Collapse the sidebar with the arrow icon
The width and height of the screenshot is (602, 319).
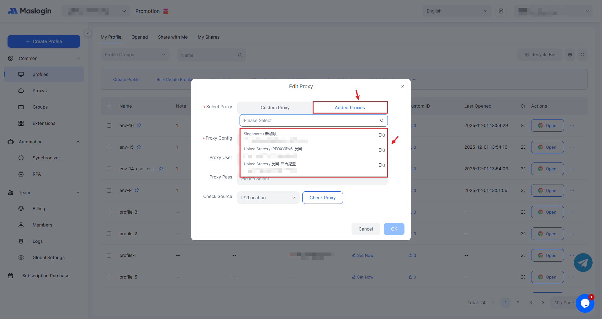pyautogui.click(x=88, y=33)
